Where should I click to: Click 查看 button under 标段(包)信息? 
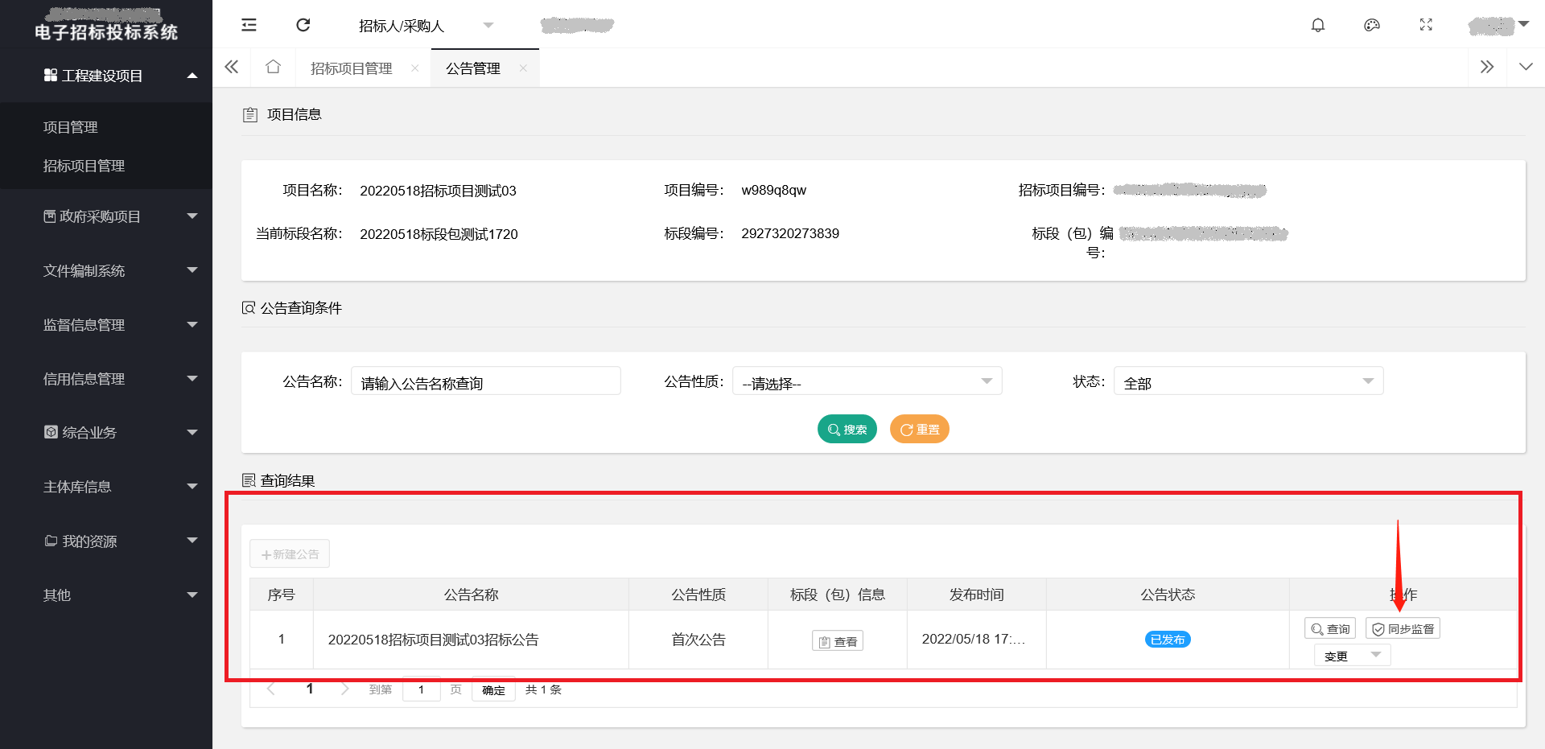pos(837,641)
